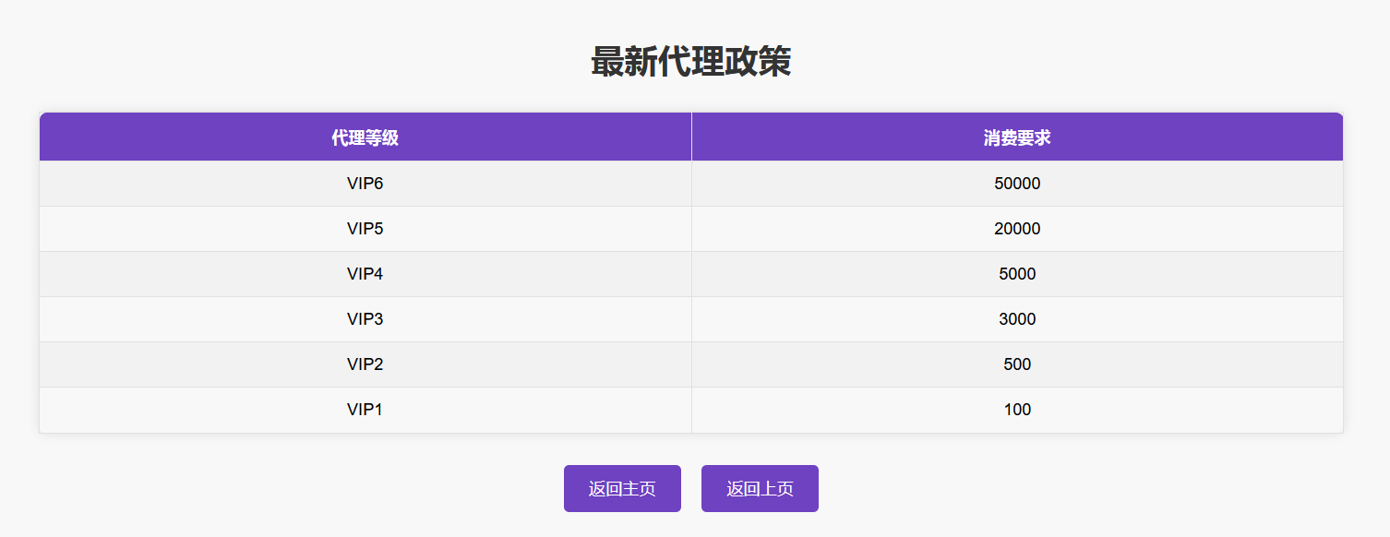Click the VIP6 level cell
Viewport: 1390px width, 537px height.
[365, 183]
